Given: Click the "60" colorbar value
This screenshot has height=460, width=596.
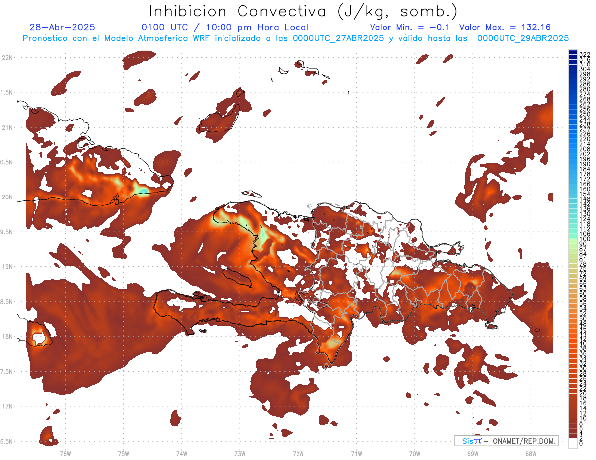Looking at the screenshot, I should click(x=583, y=294).
